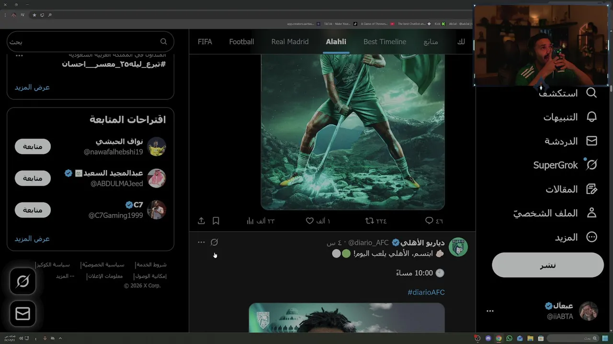
Task: Follow نواف الحبشي with the متابعة button
Action: click(33, 146)
